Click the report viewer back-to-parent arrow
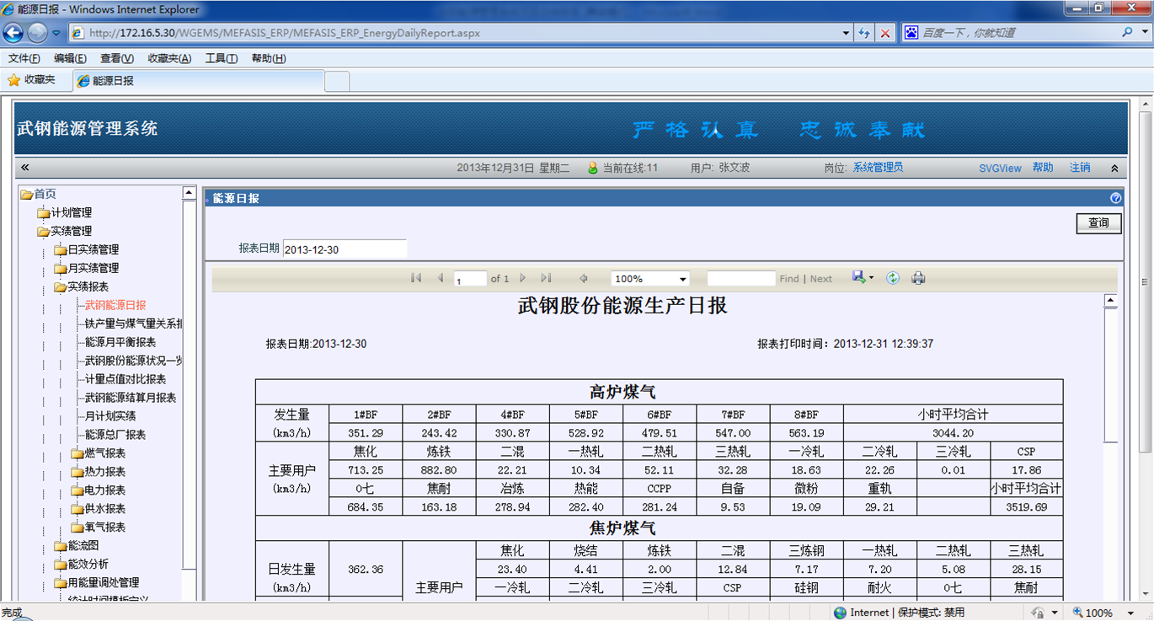The image size is (1154, 621). (x=583, y=278)
